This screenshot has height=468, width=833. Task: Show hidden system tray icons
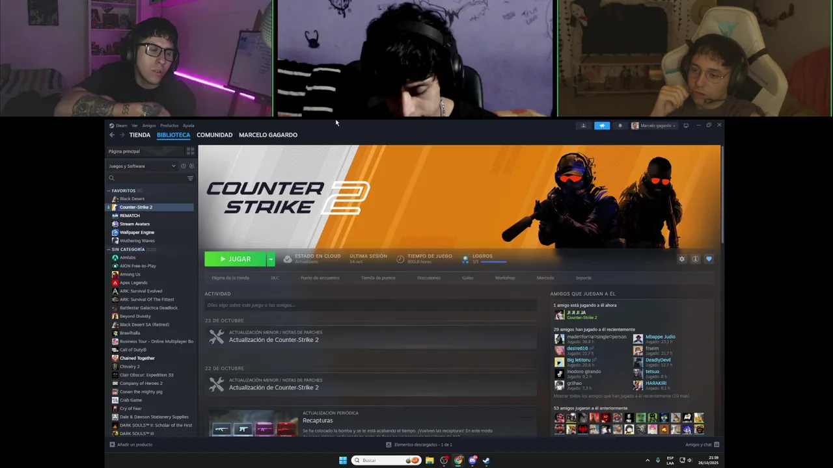[647, 460]
